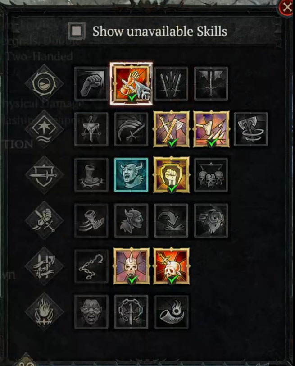The image size is (295, 366).
Task: Enable the Show unavailable Skills checkbox
Action: tap(77, 31)
